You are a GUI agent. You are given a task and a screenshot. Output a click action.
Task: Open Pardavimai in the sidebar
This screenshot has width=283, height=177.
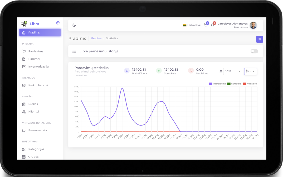(x=36, y=51)
